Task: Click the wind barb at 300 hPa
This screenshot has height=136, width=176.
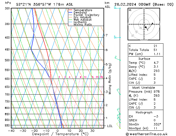Action: 117,8
